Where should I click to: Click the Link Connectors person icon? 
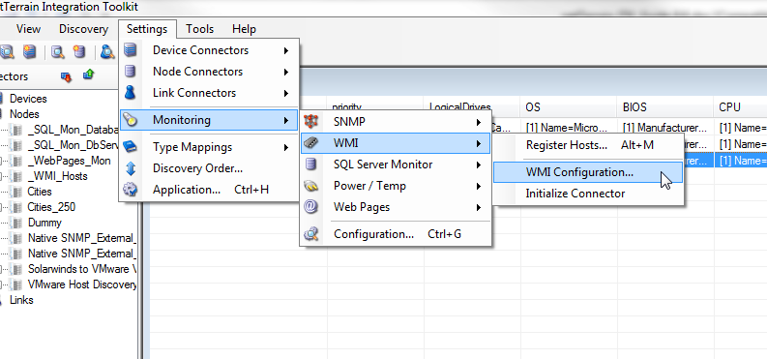click(131, 93)
